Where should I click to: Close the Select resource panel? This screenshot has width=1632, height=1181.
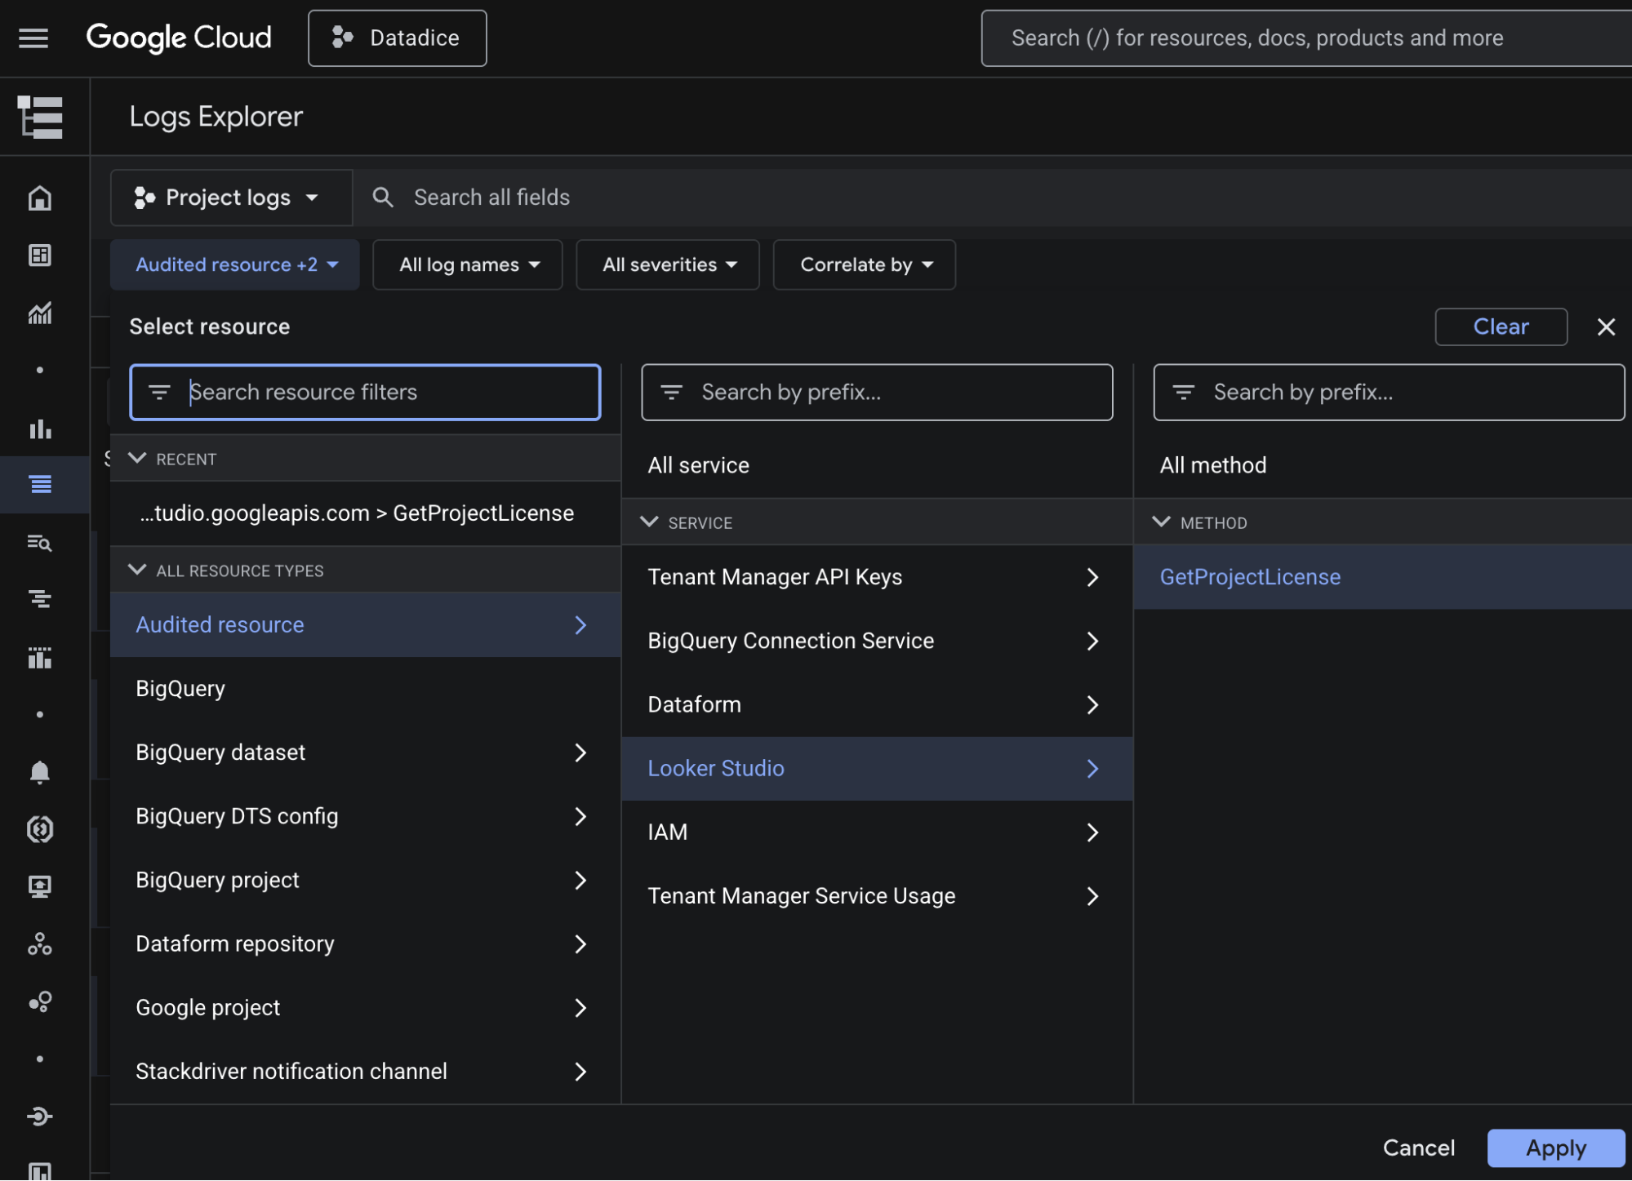click(1605, 326)
